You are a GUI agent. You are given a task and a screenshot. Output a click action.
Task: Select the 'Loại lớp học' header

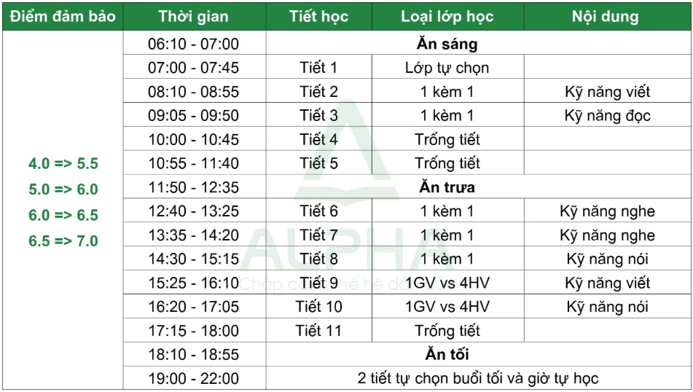point(447,16)
